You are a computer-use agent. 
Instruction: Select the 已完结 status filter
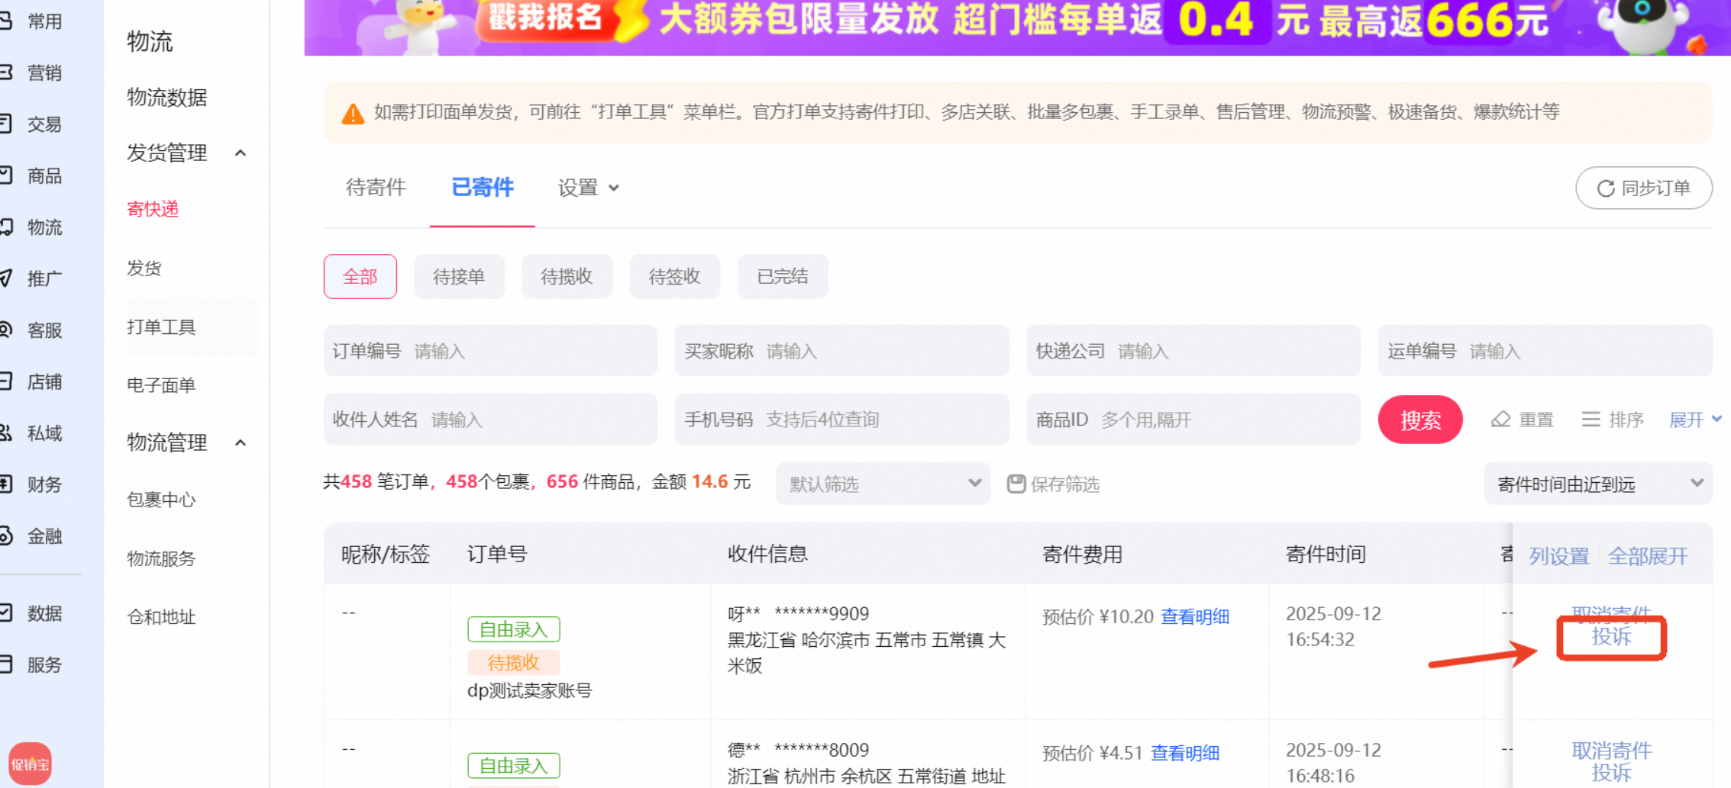(x=783, y=276)
